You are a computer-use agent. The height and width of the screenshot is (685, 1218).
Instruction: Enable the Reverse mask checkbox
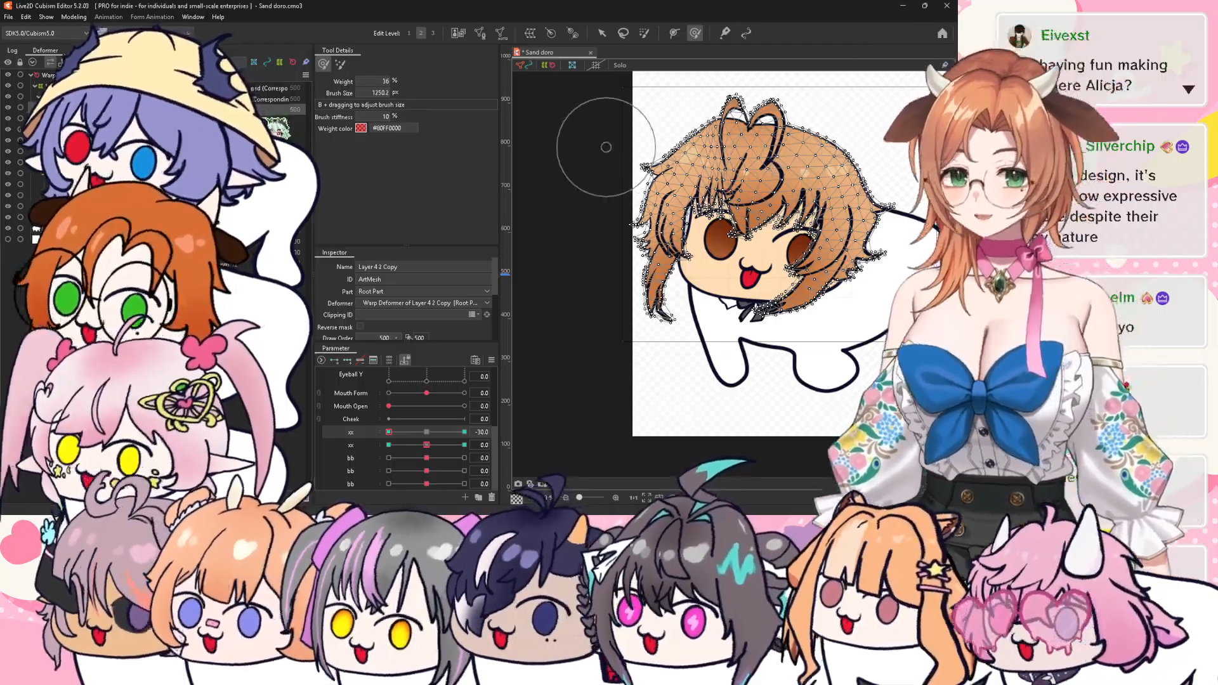[x=360, y=327]
